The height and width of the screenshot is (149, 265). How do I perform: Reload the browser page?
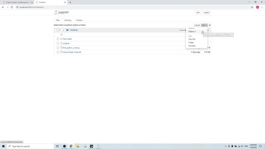12,7
